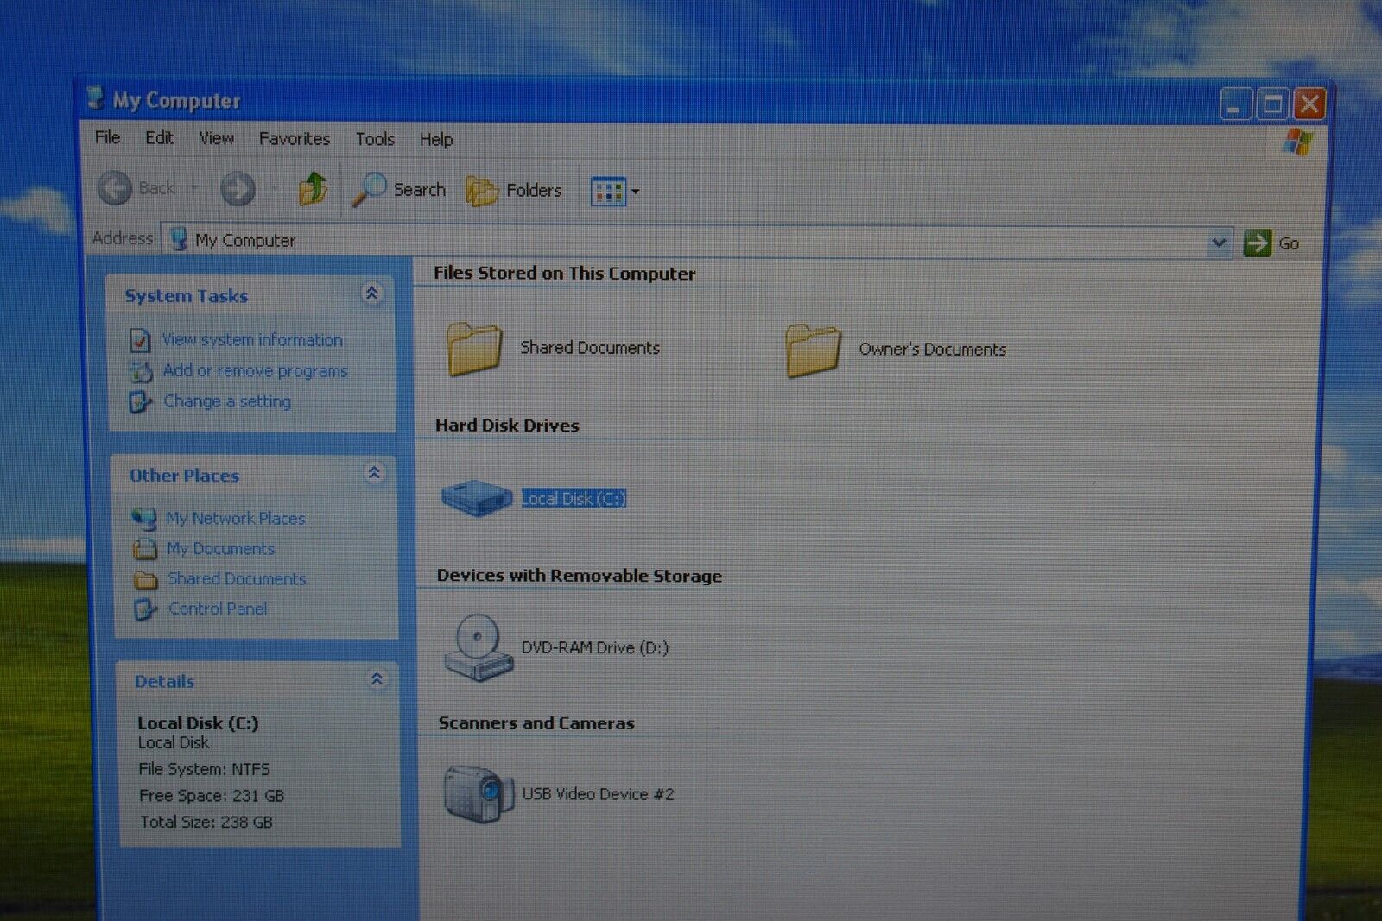The width and height of the screenshot is (1382, 921).
Task: Click the Address bar field
Action: (x=696, y=241)
